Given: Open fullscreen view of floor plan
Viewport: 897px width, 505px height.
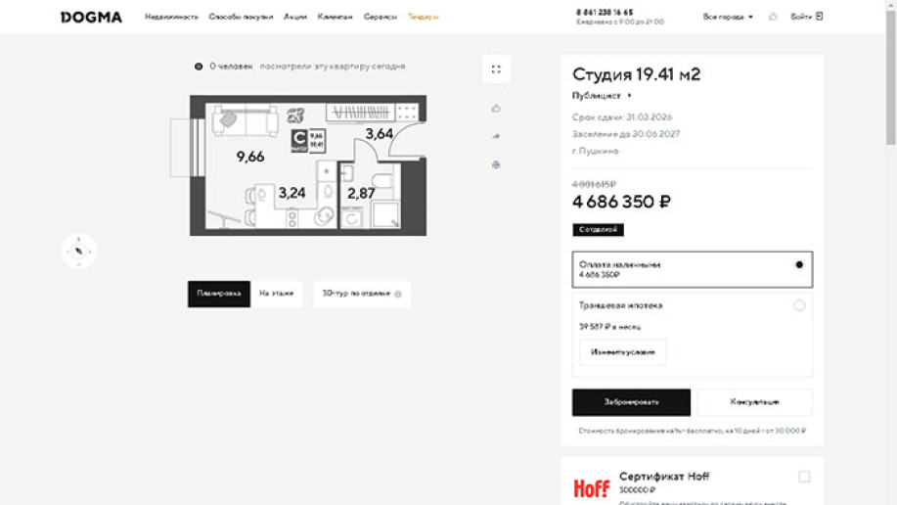Looking at the screenshot, I should [496, 69].
